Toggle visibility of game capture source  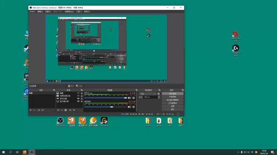[78, 99]
